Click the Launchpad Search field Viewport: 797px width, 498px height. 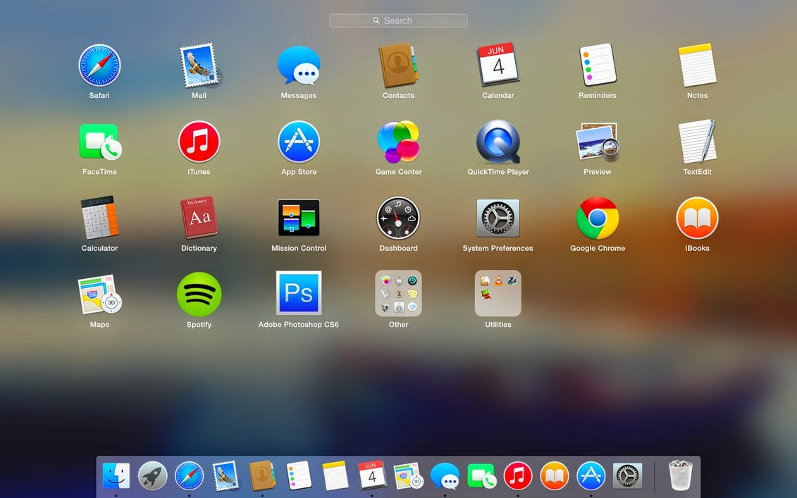tap(398, 21)
